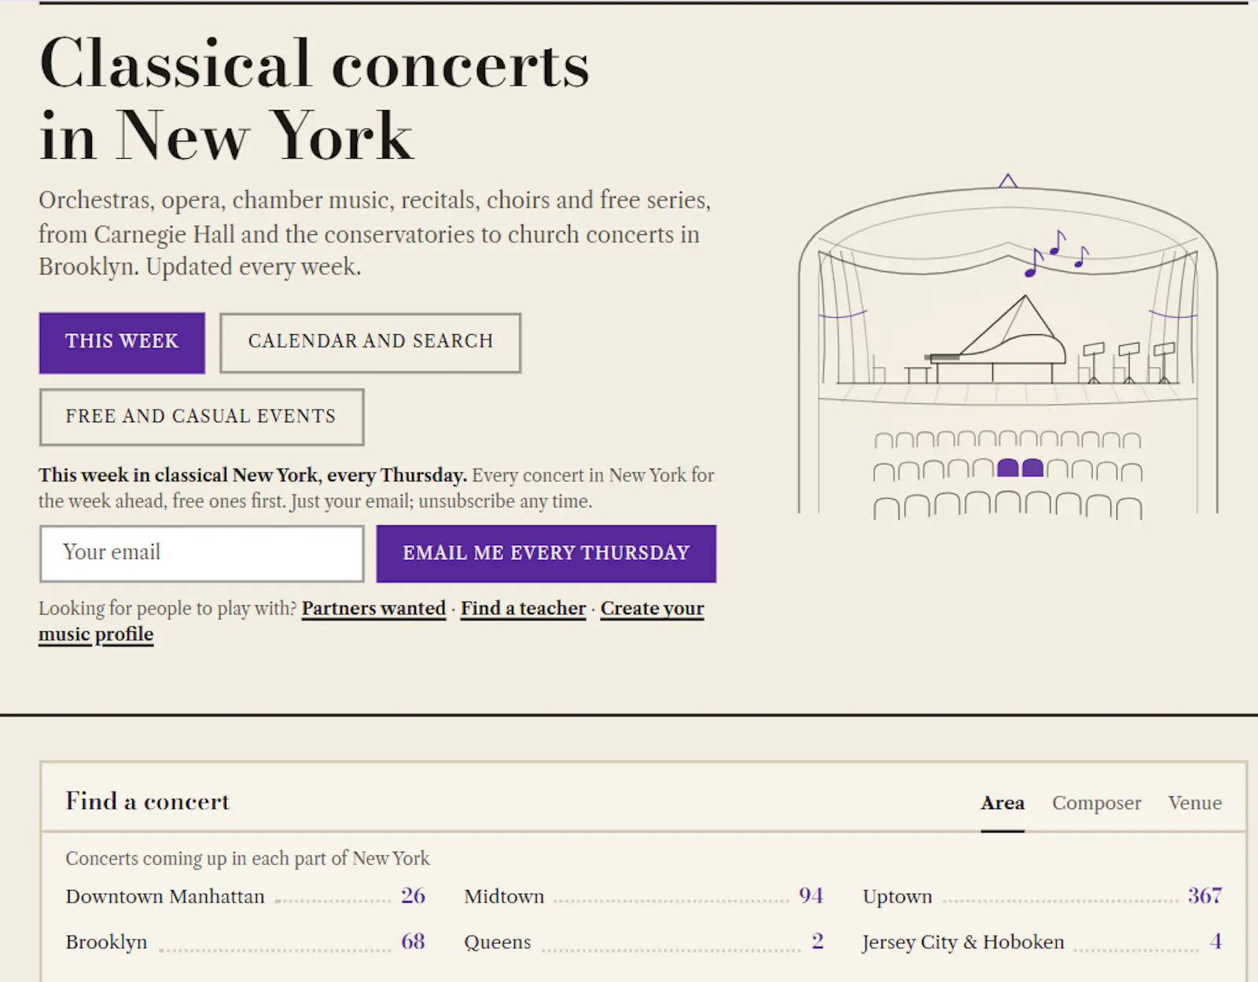Open the This Week concerts button
This screenshot has height=982, width=1258.
click(x=122, y=343)
